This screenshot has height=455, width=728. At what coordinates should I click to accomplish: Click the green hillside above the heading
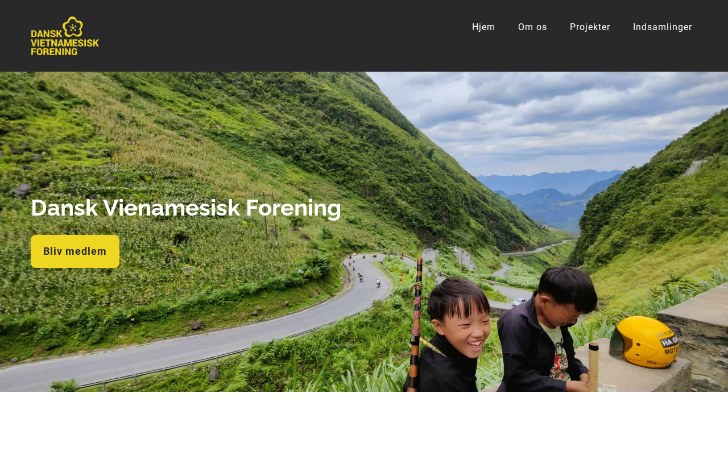pyautogui.click(x=171, y=131)
